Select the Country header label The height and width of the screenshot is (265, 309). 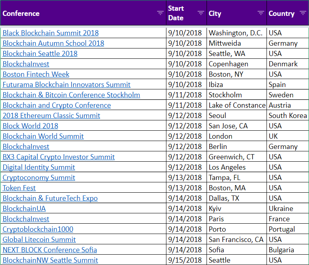[x=282, y=14]
